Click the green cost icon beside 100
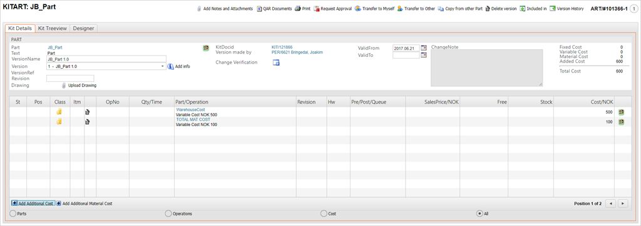This screenshot has height=226, width=641. tap(621, 122)
